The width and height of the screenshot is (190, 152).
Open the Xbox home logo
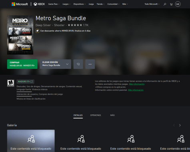(x=39, y=4)
